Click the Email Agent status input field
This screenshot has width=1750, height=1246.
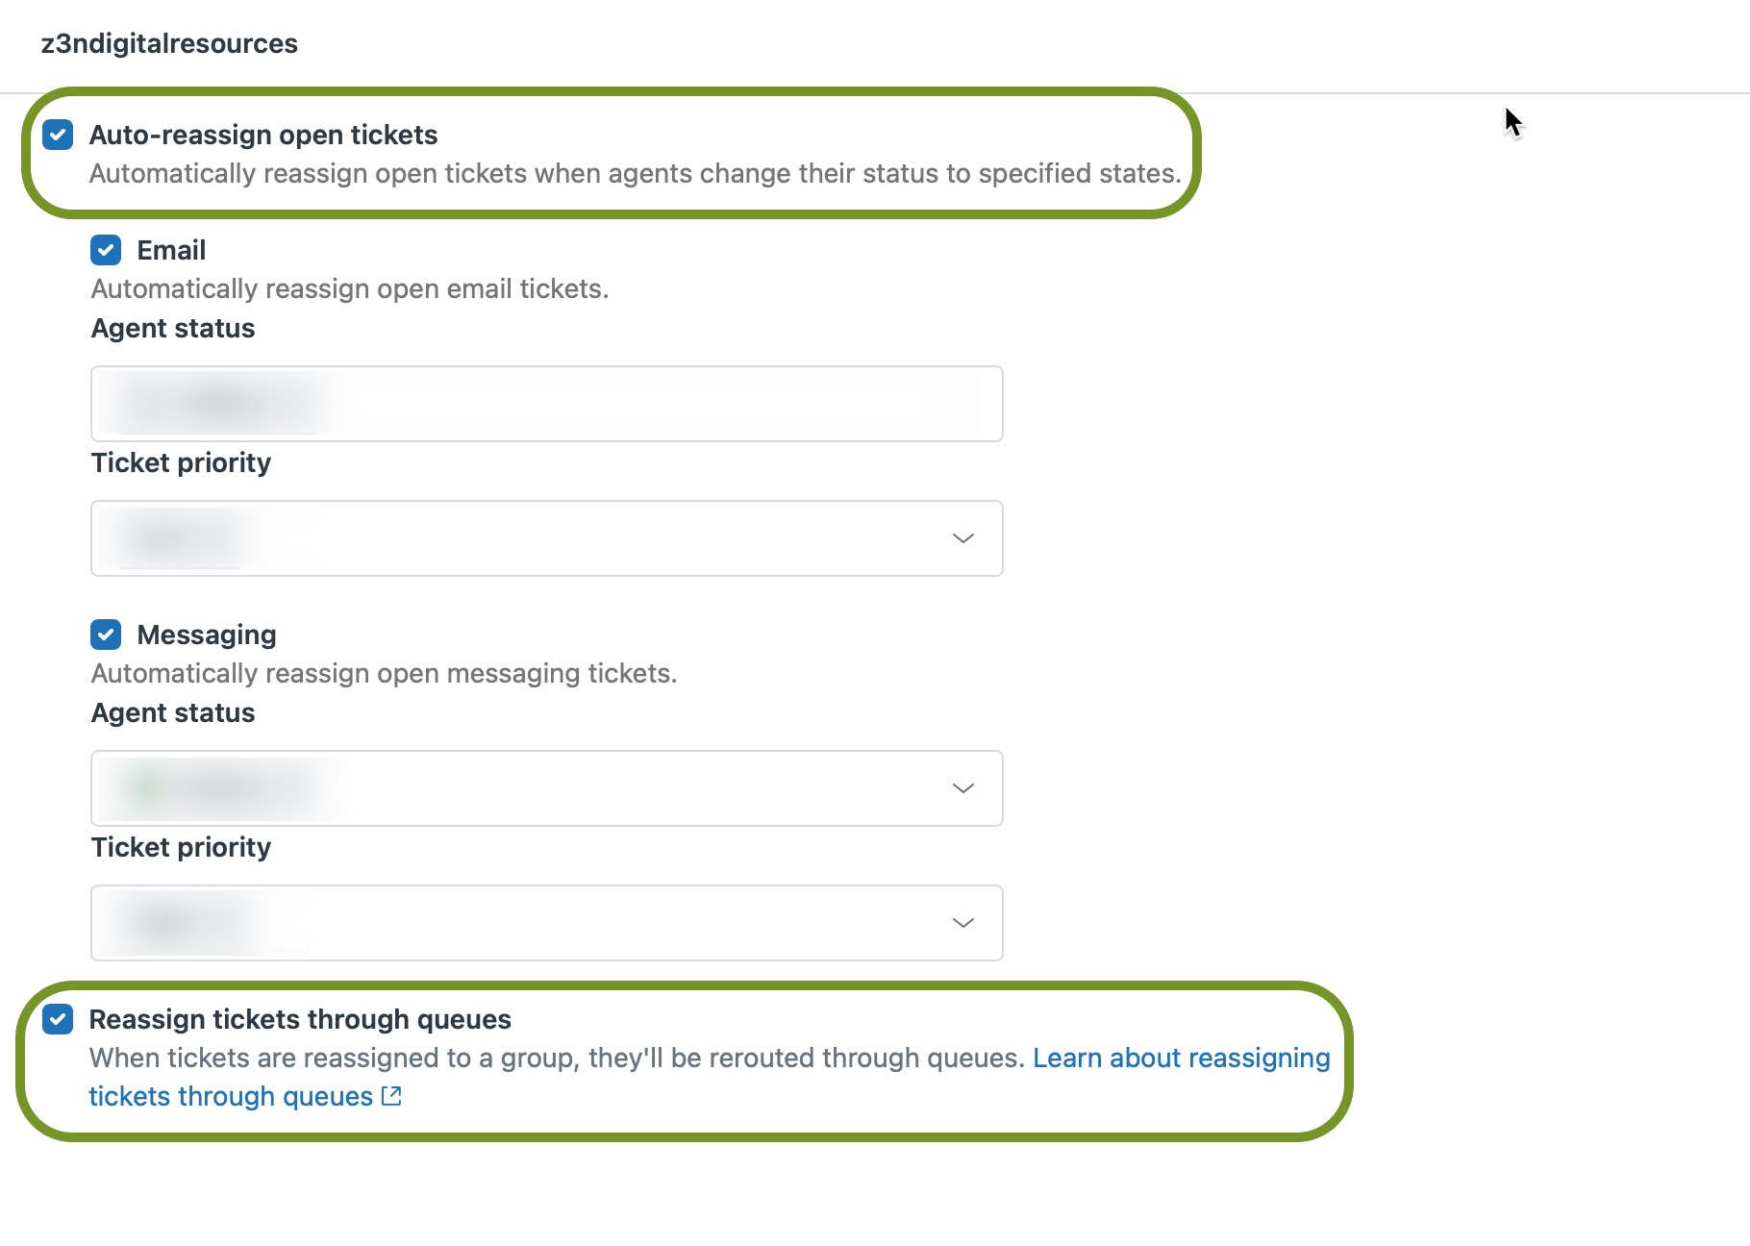(546, 404)
